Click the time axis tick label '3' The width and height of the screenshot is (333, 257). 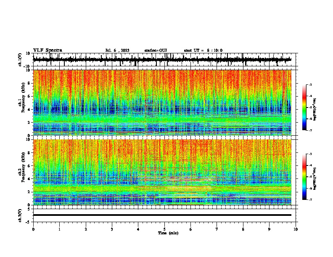(x=112, y=229)
